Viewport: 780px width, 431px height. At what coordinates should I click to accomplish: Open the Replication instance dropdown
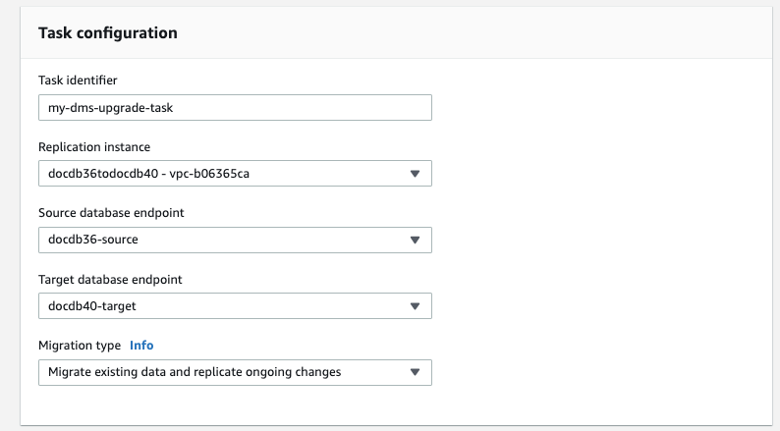coord(235,174)
